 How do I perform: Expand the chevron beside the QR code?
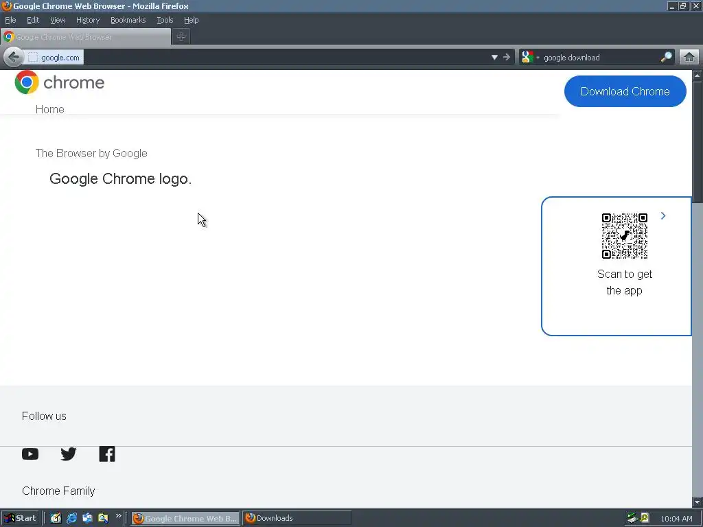click(663, 216)
